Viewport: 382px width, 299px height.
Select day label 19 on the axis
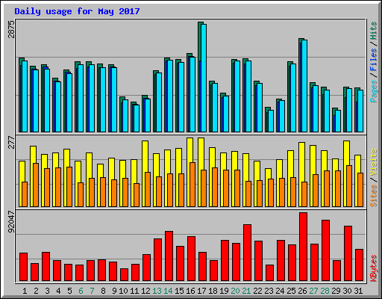[x=224, y=291]
